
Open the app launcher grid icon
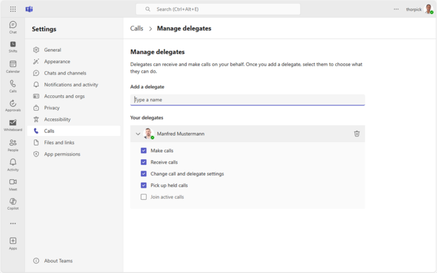click(x=13, y=9)
